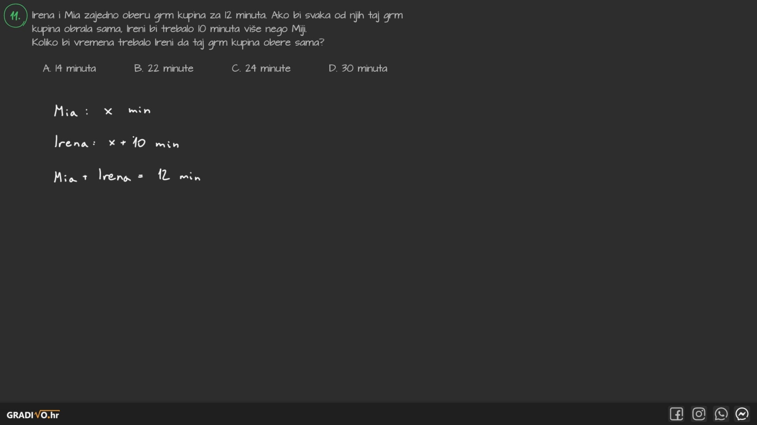The width and height of the screenshot is (757, 425).
Task: Click the question 'Koliko bi vremena trebalo Ireni'
Action: [177, 42]
